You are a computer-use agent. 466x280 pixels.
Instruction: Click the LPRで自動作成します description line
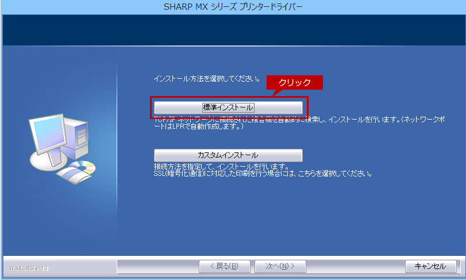(198, 126)
